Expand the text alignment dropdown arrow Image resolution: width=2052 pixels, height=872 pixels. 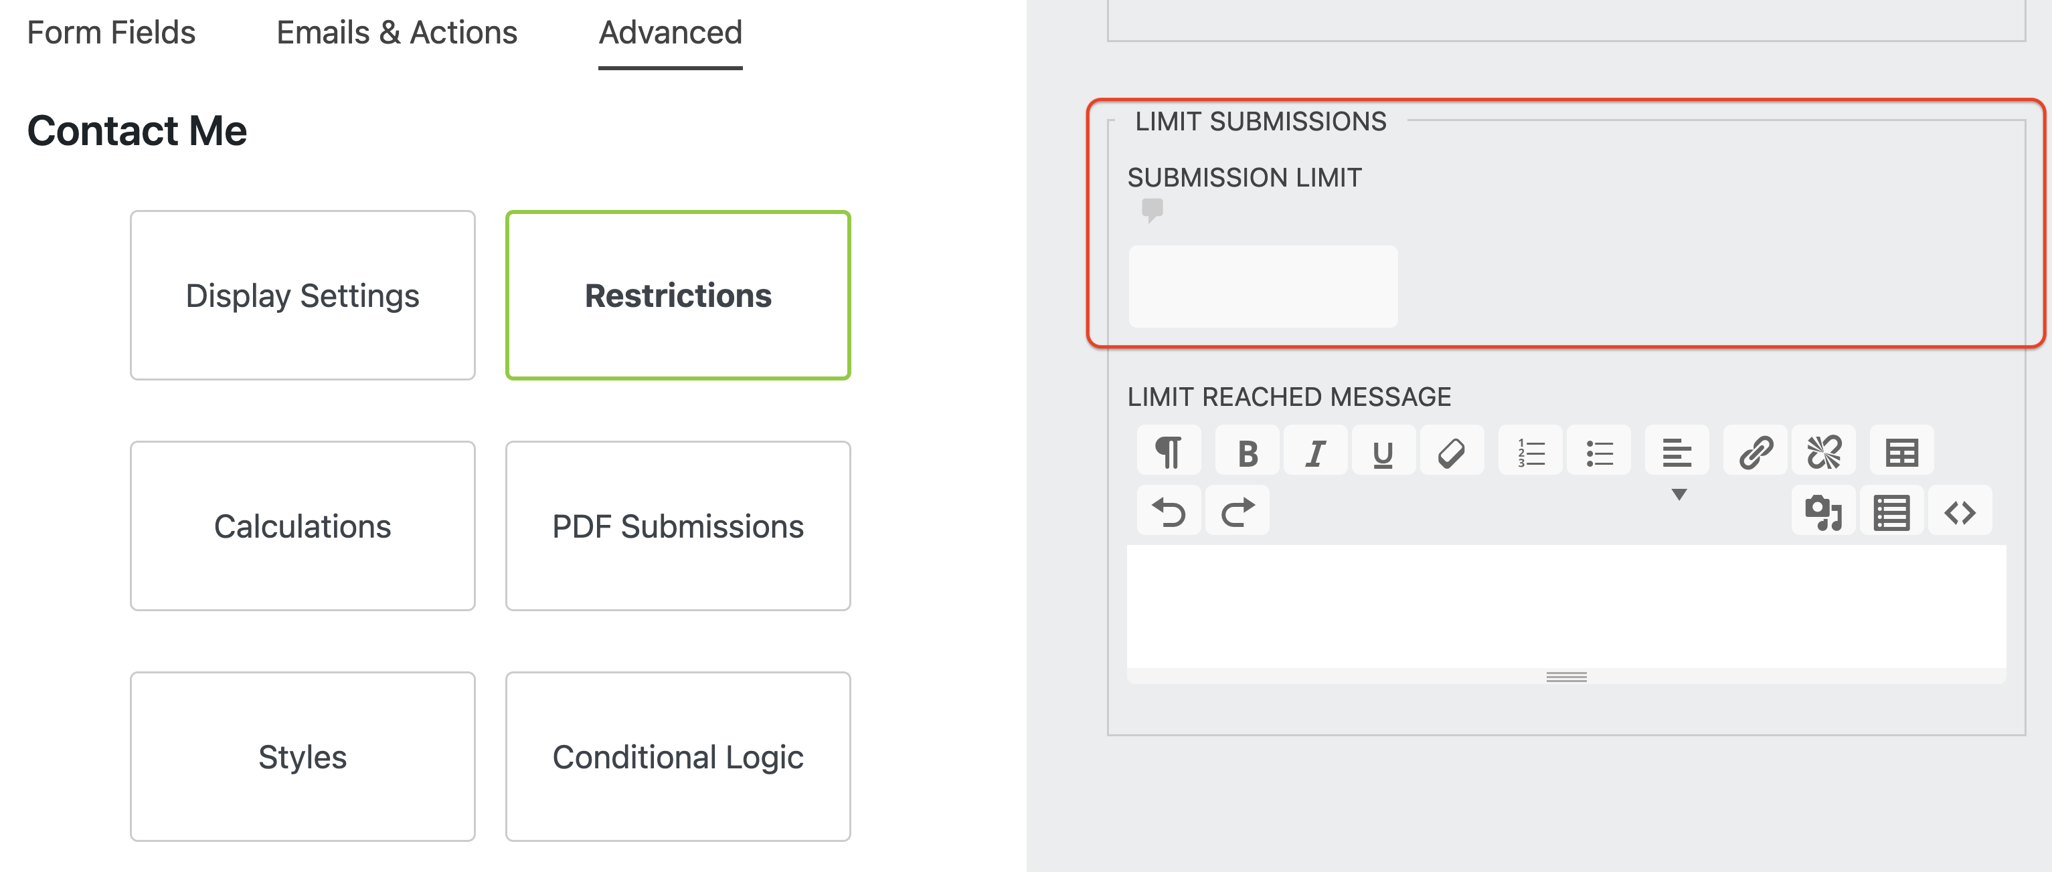coord(1679,494)
